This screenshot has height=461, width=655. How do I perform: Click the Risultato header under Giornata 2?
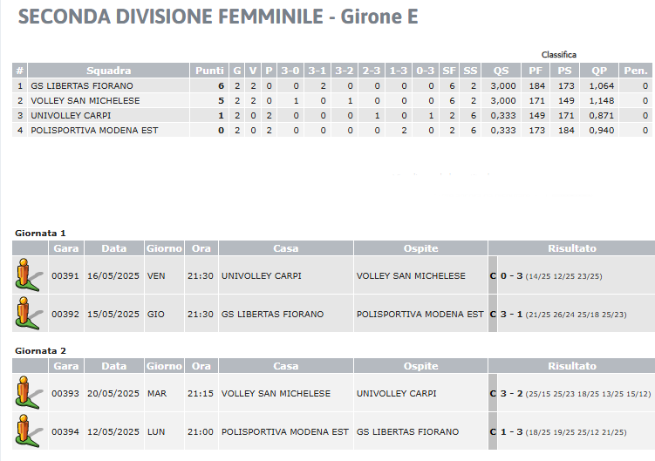[571, 366]
